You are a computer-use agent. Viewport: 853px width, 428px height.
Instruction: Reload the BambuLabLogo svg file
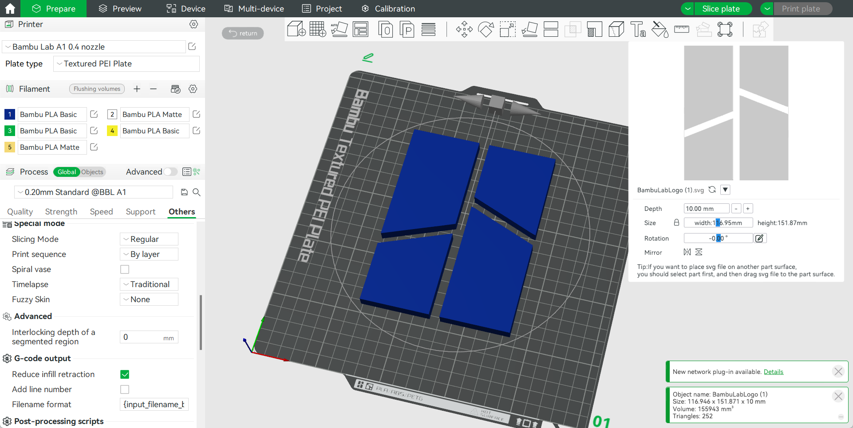pos(712,190)
